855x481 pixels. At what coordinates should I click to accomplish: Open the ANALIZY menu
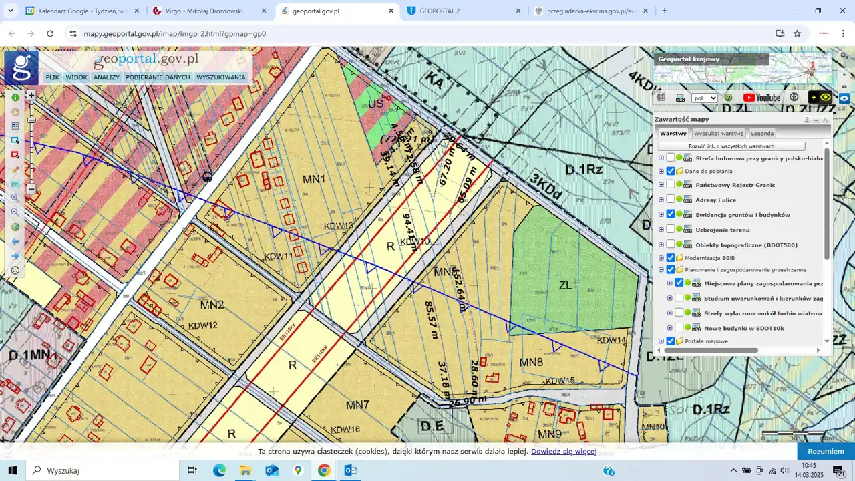coord(106,77)
